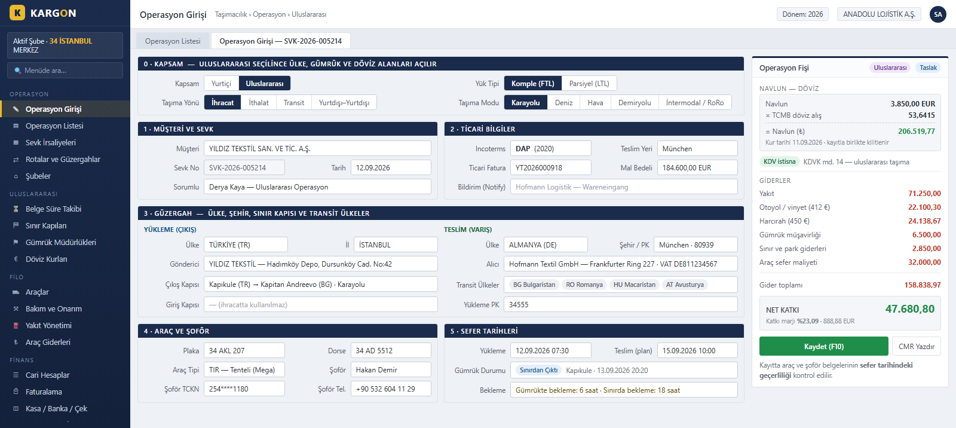Click the CMR Yazdır button

coord(917,346)
